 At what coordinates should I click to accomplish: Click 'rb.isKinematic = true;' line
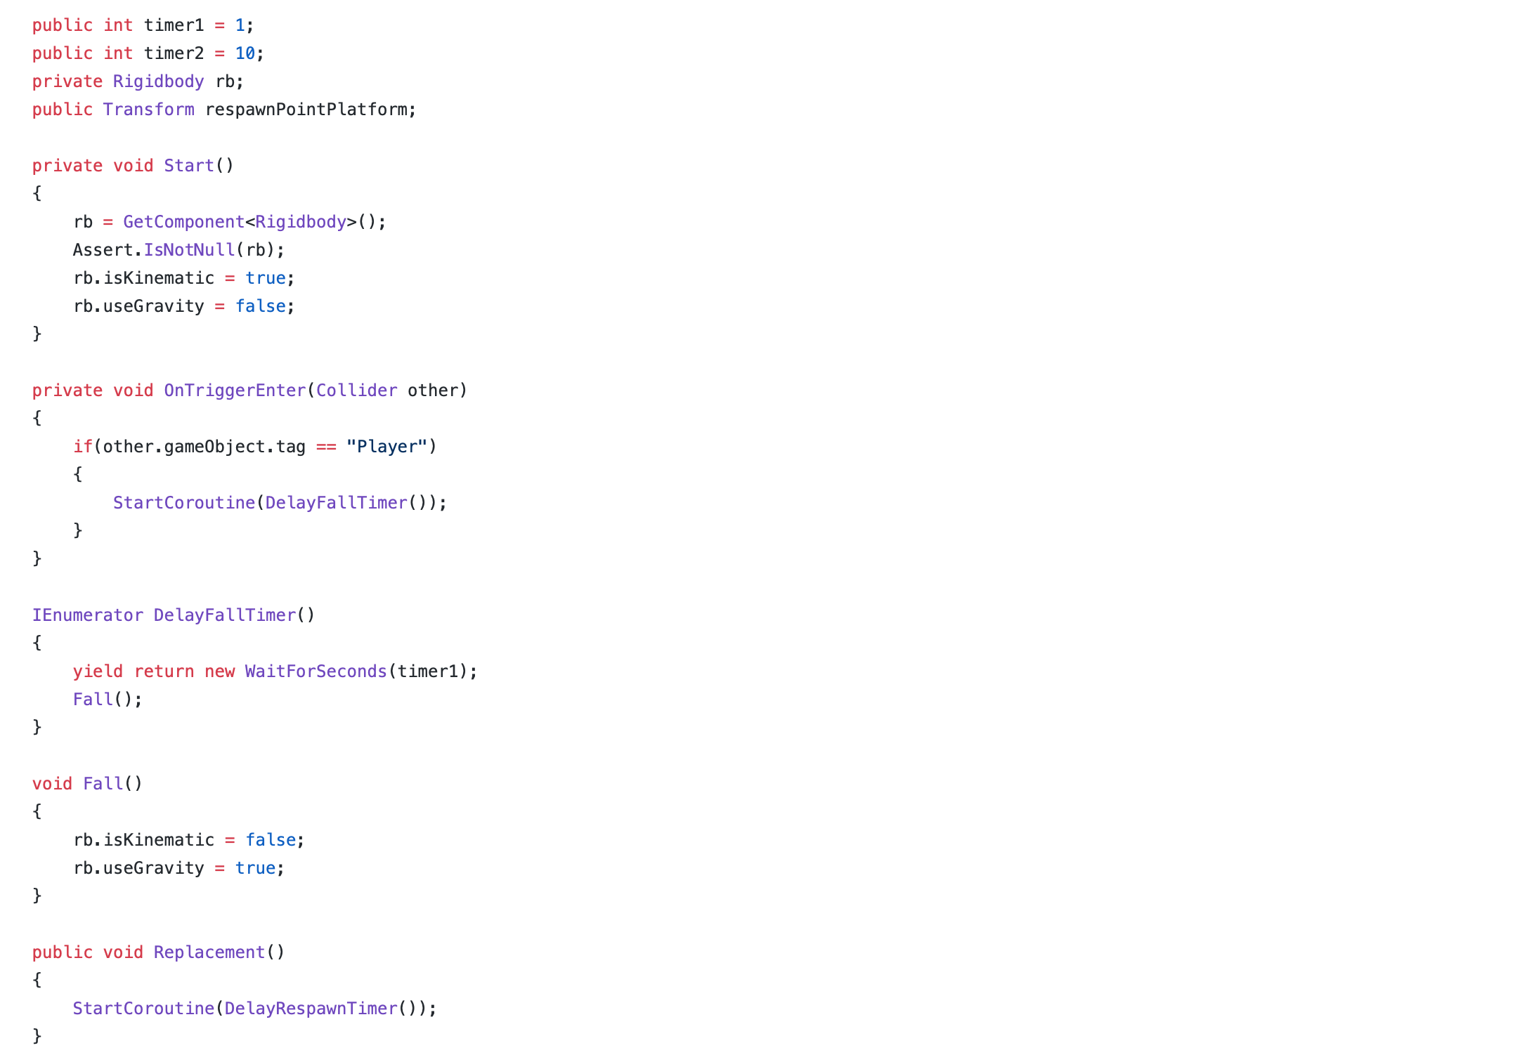pos(183,278)
